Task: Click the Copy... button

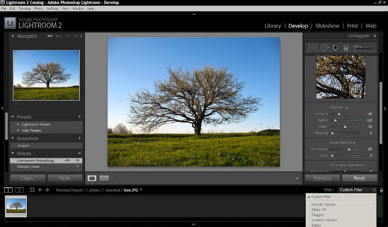Action: (x=28, y=178)
